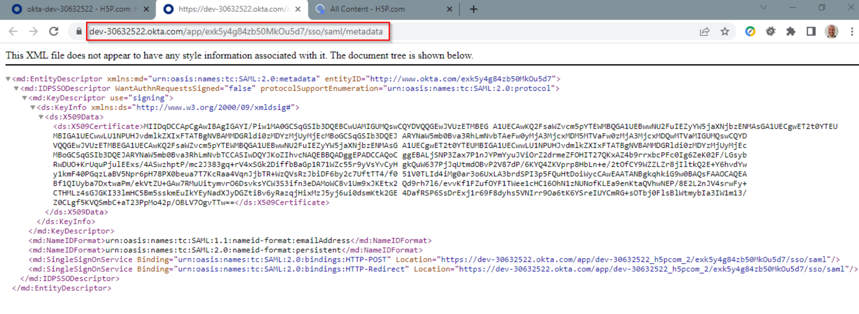View site security lock info
The image size is (859, 314).
79,31
